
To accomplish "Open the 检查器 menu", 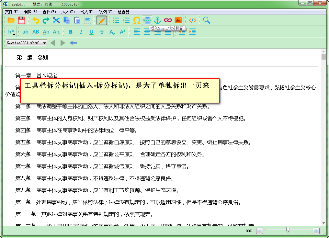I will click(124, 12).
